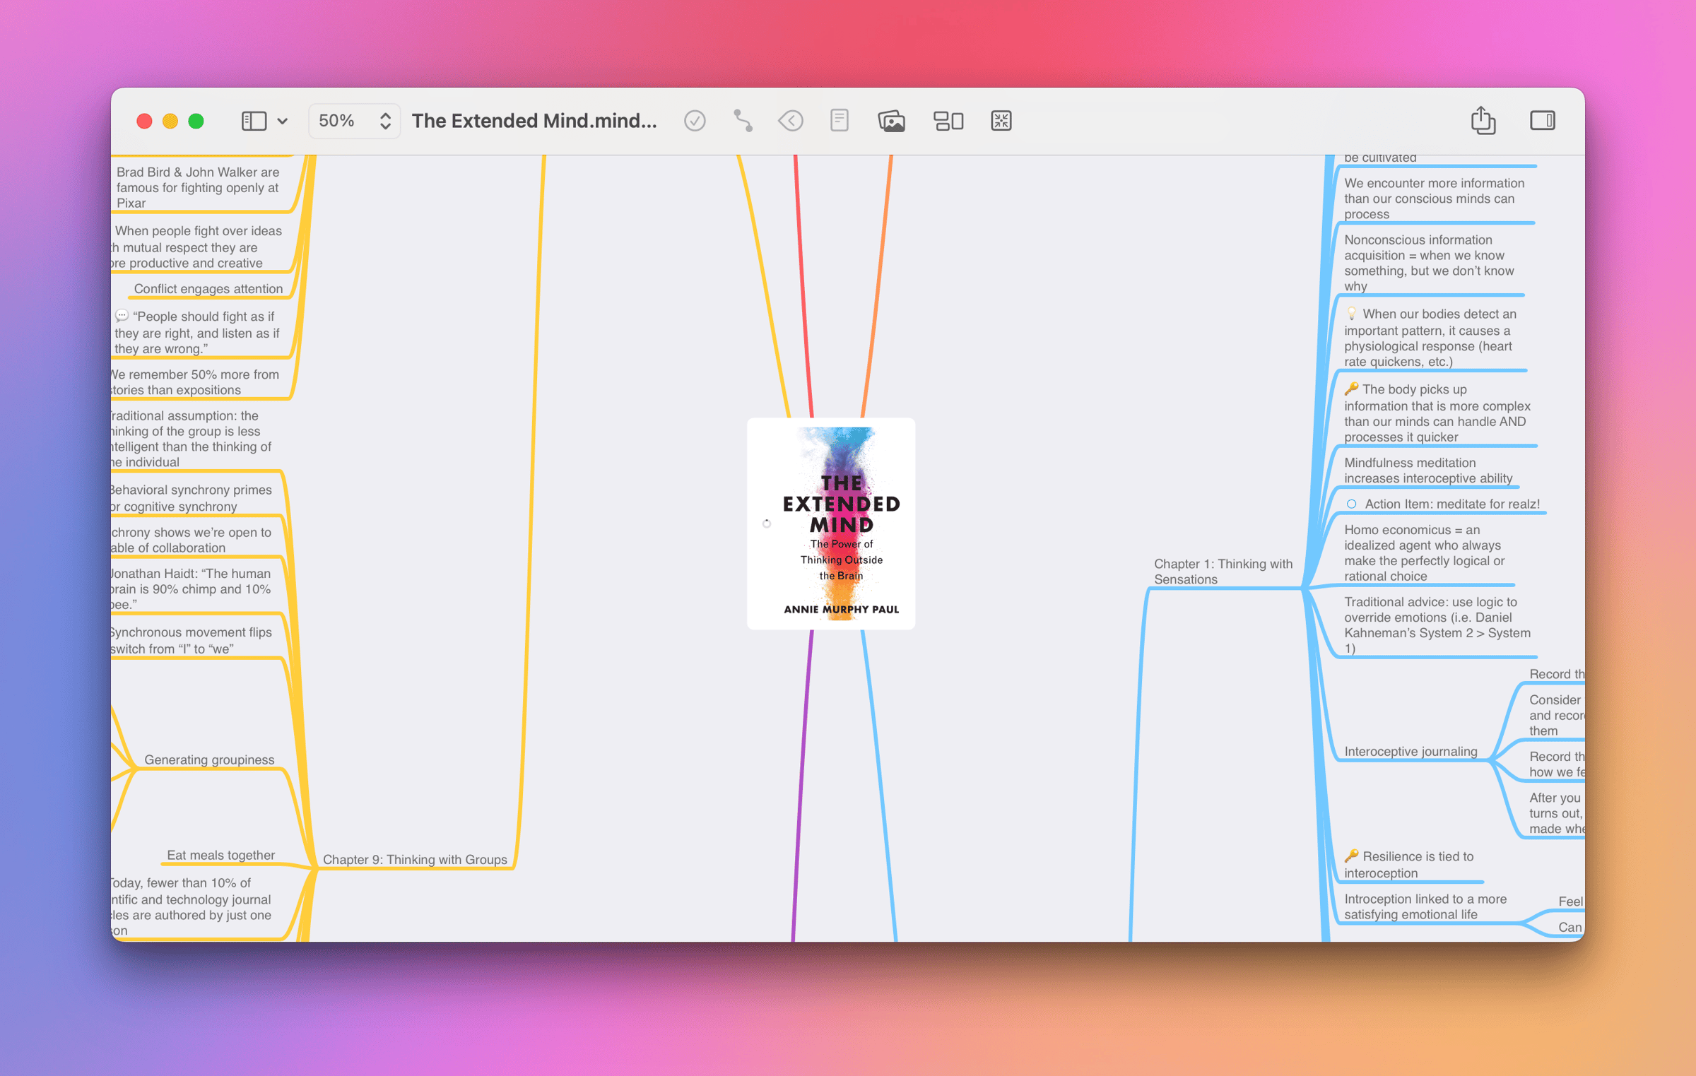1696x1076 pixels.
Task: Click the back arrow tag toolbar icon
Action: (790, 121)
